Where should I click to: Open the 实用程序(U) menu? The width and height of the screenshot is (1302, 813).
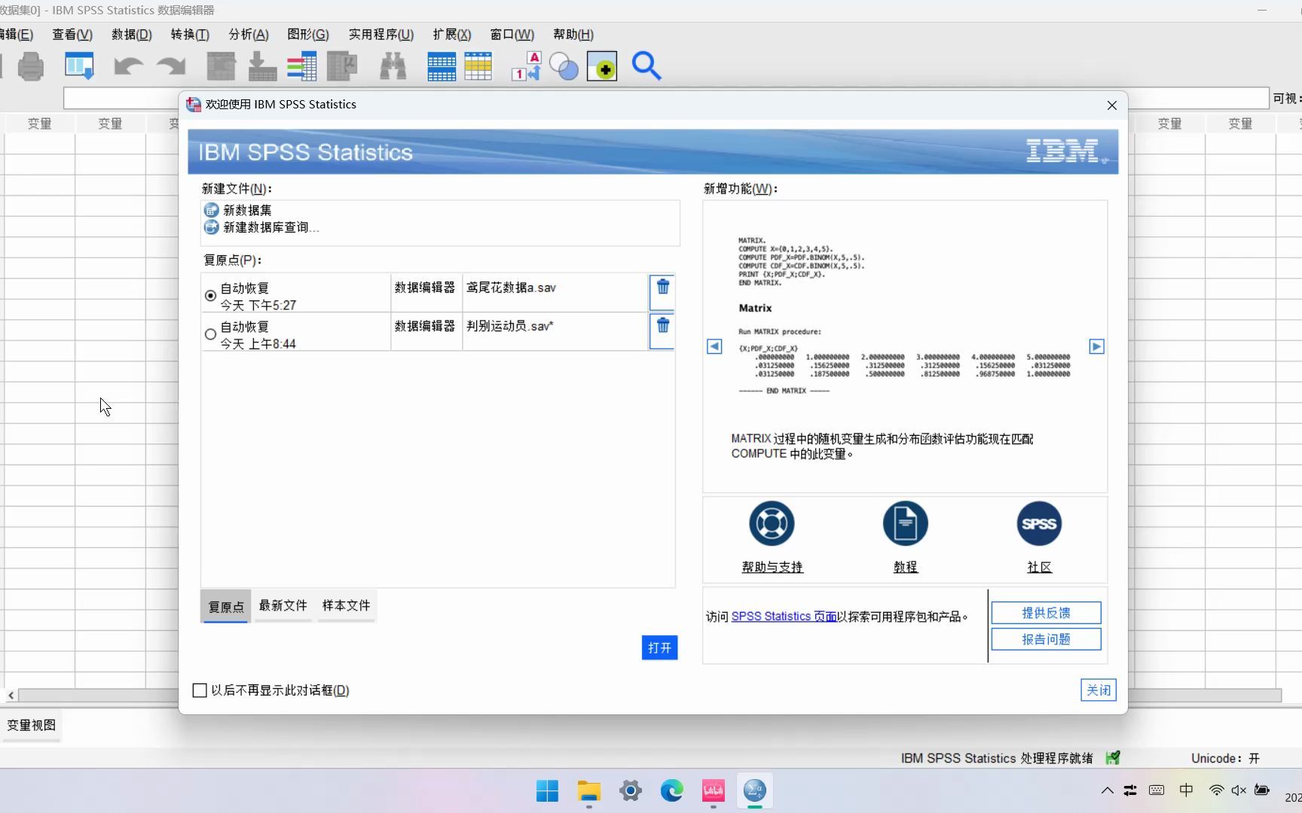[x=381, y=35]
